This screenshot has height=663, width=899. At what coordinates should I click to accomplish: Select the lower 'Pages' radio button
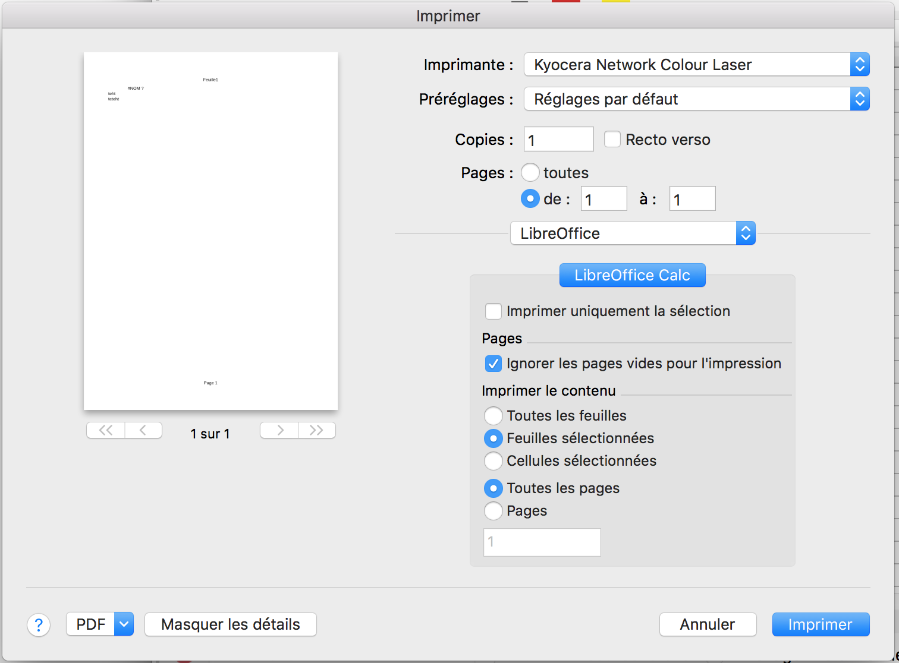493,511
